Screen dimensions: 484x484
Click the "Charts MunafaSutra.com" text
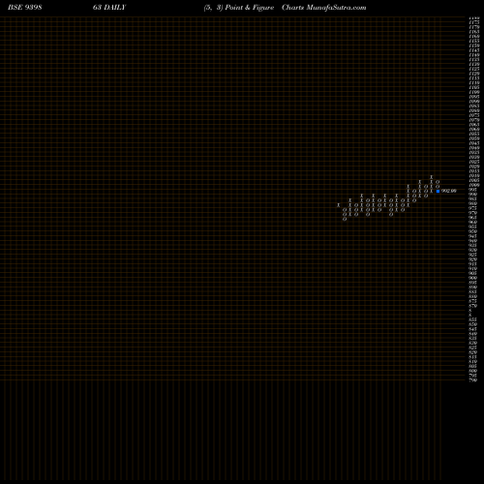(324, 8)
